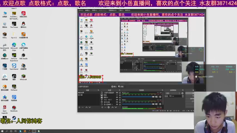The width and height of the screenshot is (237, 133).
Task: Launch OBS Studio from the desktop
Action: pos(23,56)
